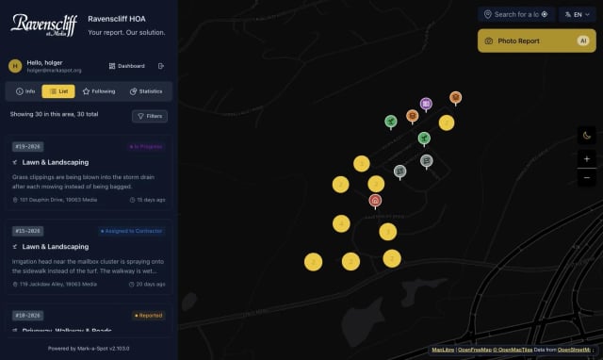This screenshot has height=360, width=603.
Task: Open the yellow cluster nearest the red house marker
Action: pyautogui.click(x=376, y=184)
